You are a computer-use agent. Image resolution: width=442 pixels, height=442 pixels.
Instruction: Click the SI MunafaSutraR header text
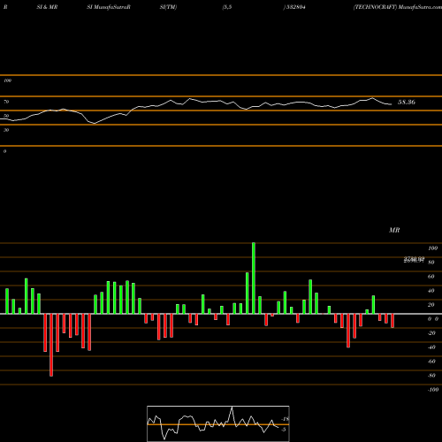[x=109, y=7]
